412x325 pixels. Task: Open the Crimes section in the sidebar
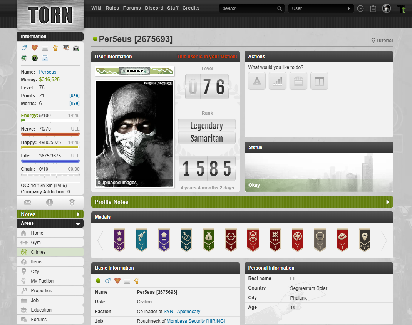coord(38,252)
